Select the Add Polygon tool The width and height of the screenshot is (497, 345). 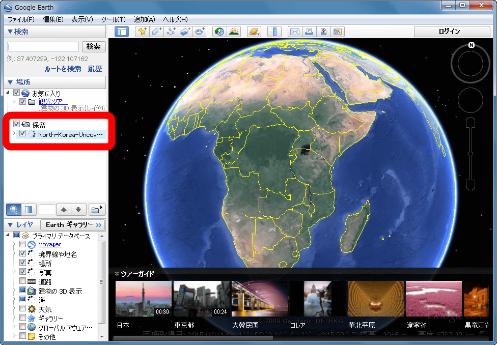pyautogui.click(x=156, y=32)
